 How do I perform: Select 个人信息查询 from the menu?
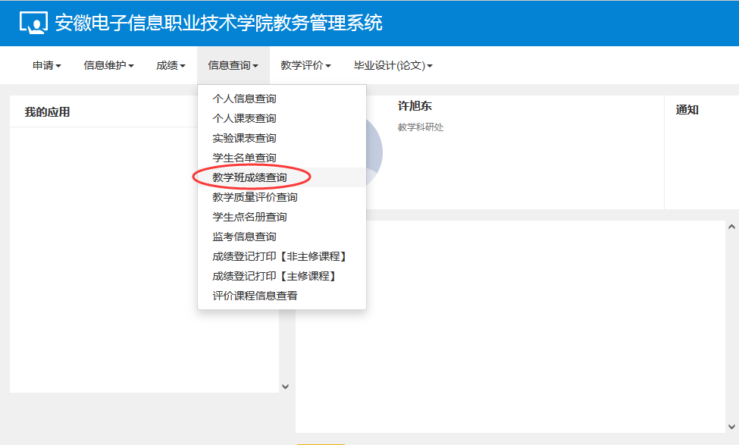(x=244, y=99)
